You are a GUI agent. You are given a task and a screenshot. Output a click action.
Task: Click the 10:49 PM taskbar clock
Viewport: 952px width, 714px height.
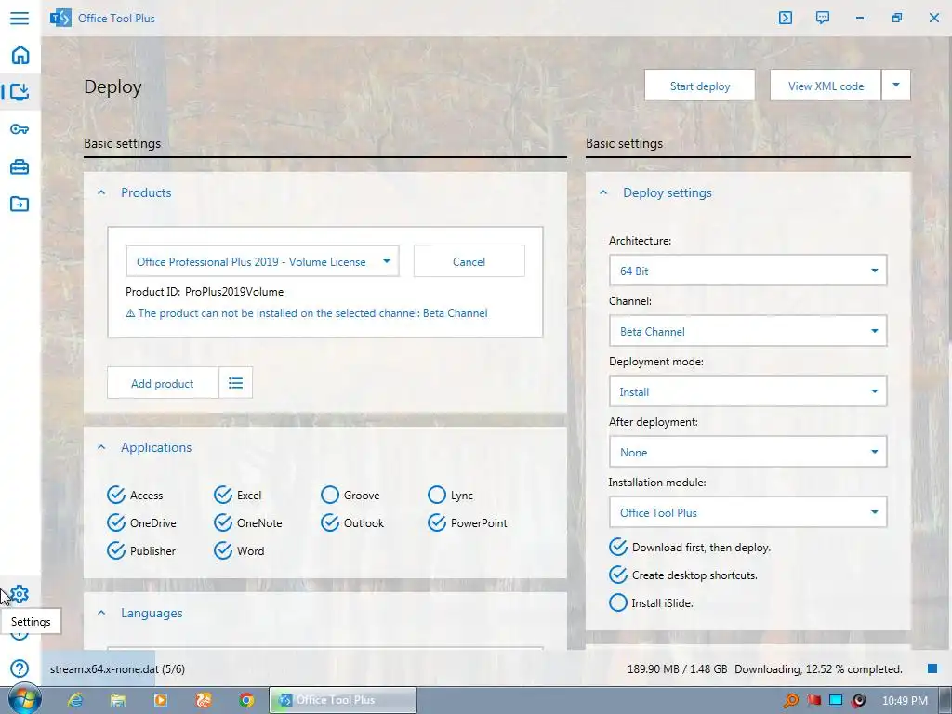[x=905, y=701]
